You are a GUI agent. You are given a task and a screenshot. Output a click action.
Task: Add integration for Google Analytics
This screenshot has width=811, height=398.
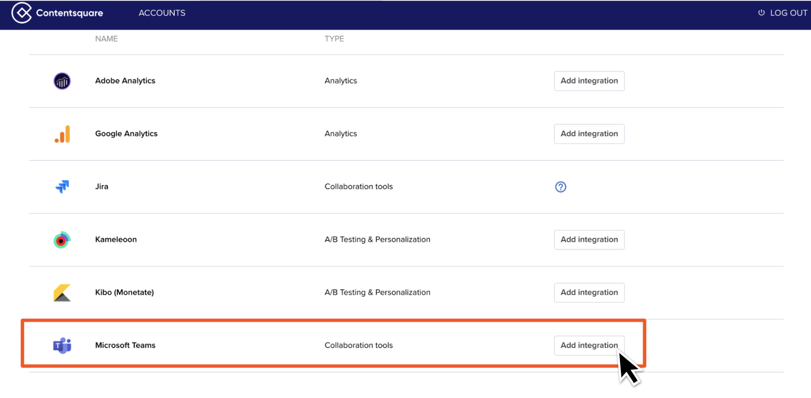pyautogui.click(x=589, y=134)
